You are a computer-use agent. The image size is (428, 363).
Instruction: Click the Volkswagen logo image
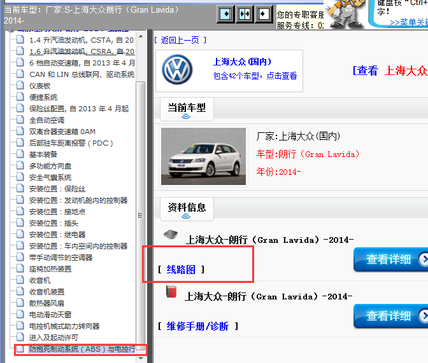pyautogui.click(x=177, y=69)
